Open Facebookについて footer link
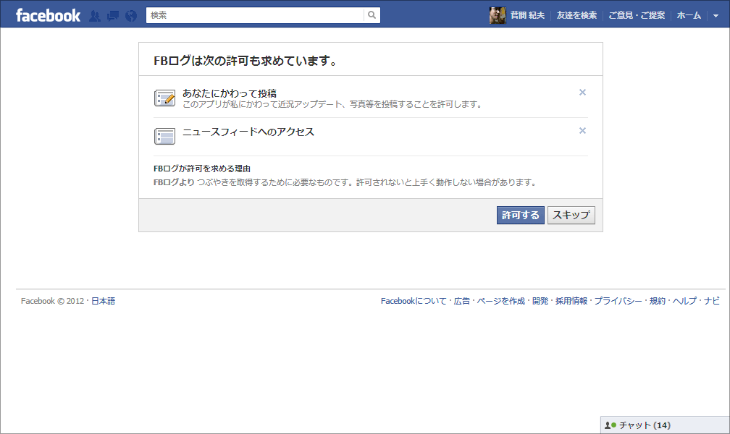This screenshot has width=730, height=434. (x=414, y=301)
